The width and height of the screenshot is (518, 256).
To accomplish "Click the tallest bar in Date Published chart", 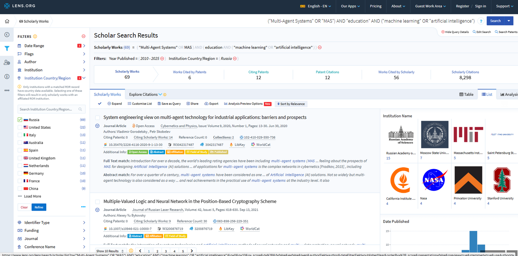I will click(473, 241).
